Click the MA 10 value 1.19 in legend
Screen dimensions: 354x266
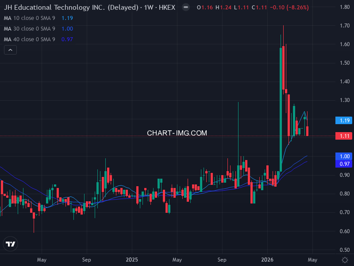coord(67,18)
